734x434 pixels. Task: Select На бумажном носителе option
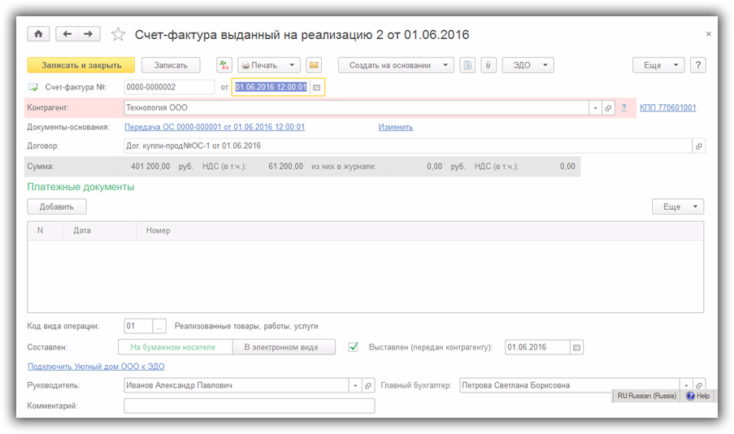pyautogui.click(x=172, y=347)
